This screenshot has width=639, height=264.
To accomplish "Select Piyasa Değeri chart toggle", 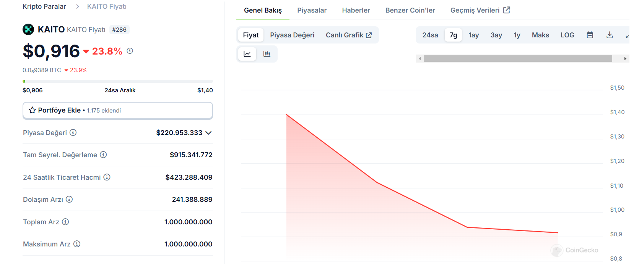I will click(x=292, y=35).
